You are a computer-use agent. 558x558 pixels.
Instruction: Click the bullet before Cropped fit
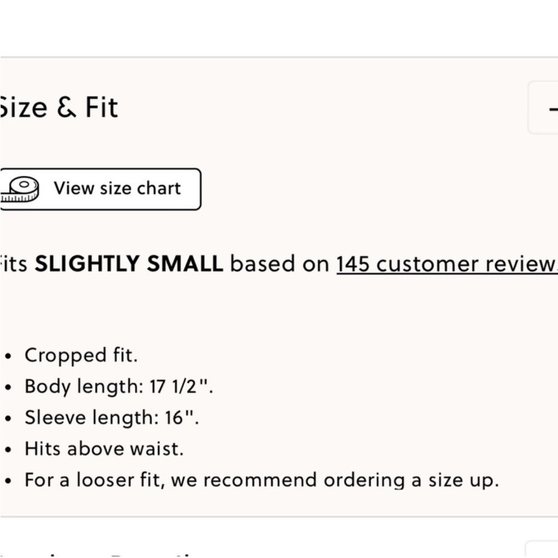tap(8, 356)
